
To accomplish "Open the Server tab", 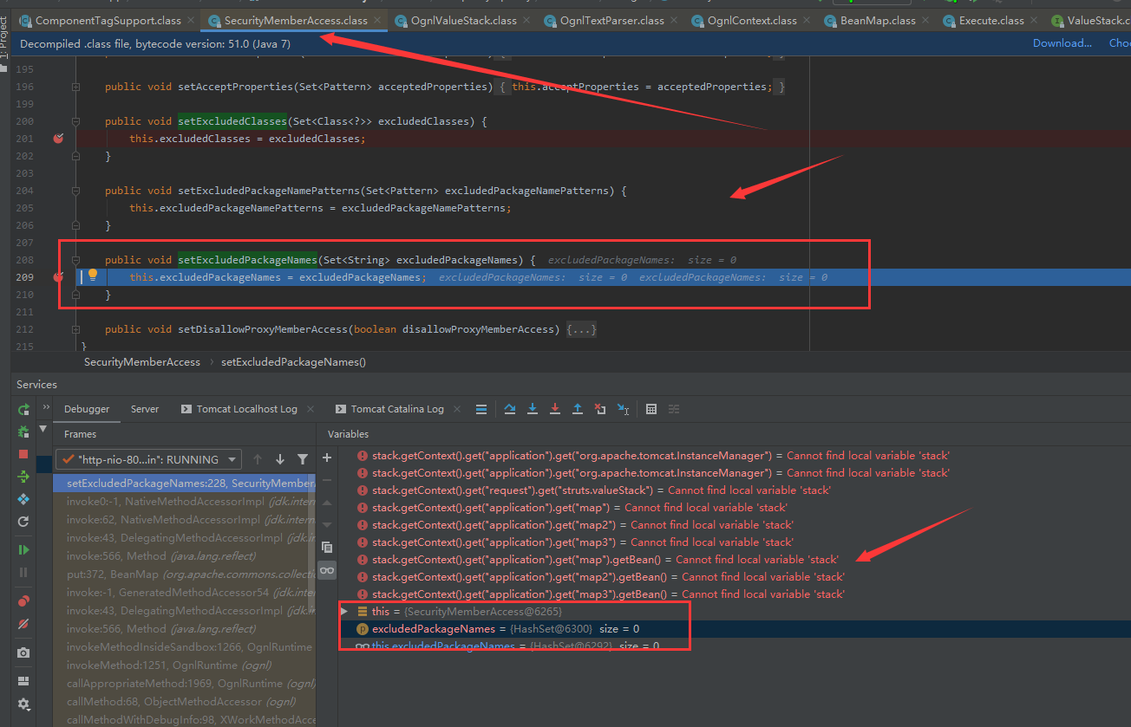I will pyautogui.click(x=145, y=409).
